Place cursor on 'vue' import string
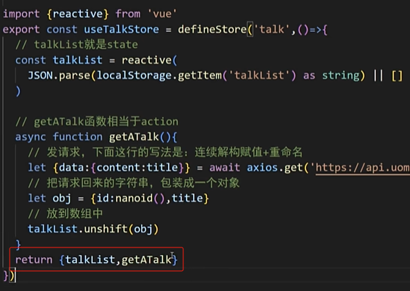The image size is (410, 291). pyautogui.click(x=162, y=14)
